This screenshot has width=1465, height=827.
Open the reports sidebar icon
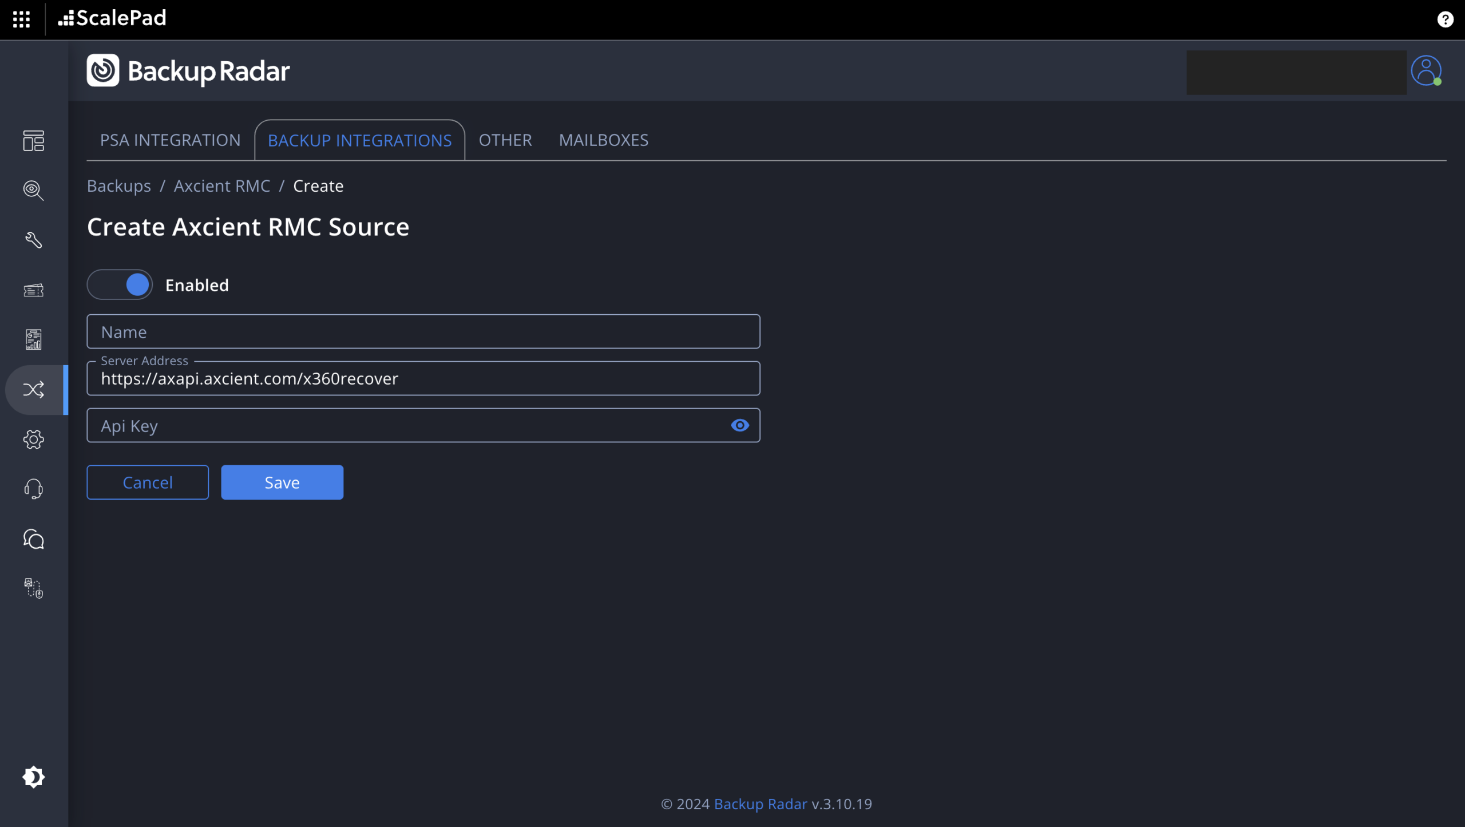(33, 339)
